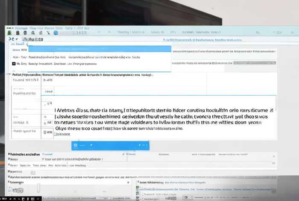Click the camera icon in the bottom status strip
The width and height of the screenshot is (299, 201).
tap(186, 197)
